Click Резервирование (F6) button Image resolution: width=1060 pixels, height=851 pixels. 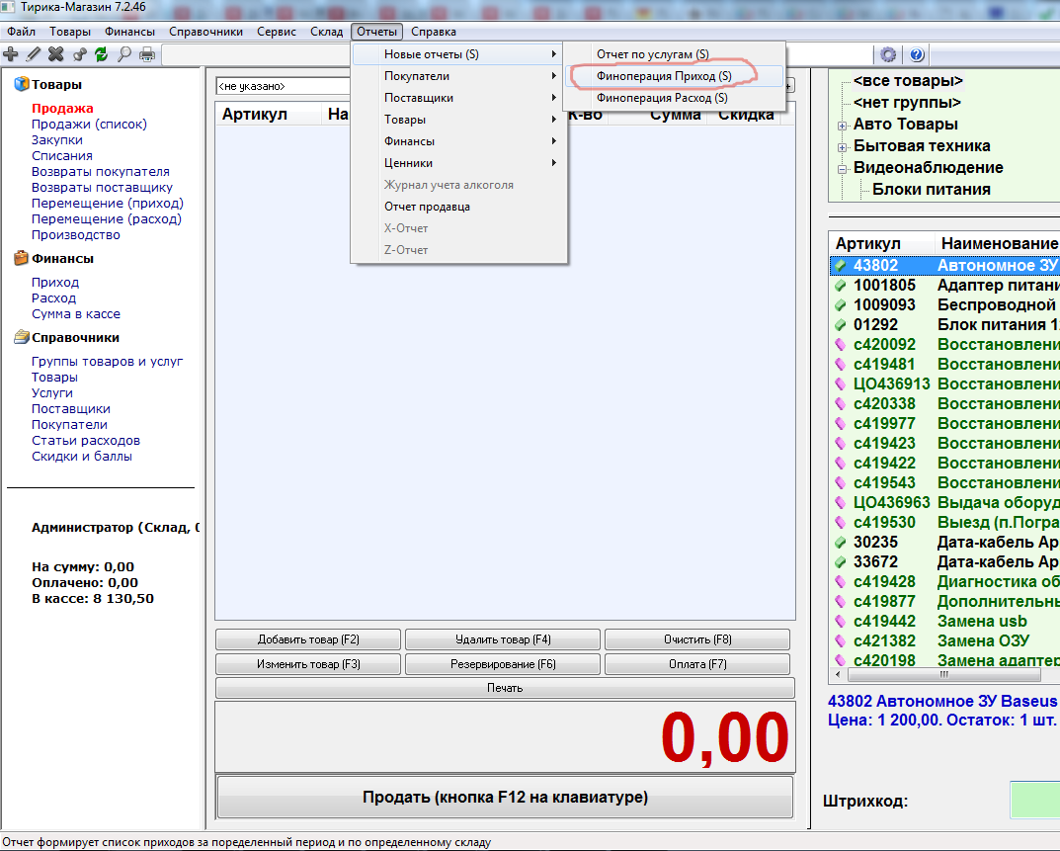503,664
